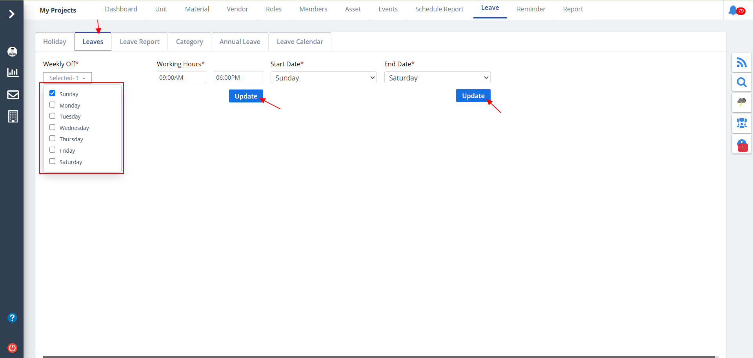
Task: Open the RSS feed icon
Action: [741, 62]
